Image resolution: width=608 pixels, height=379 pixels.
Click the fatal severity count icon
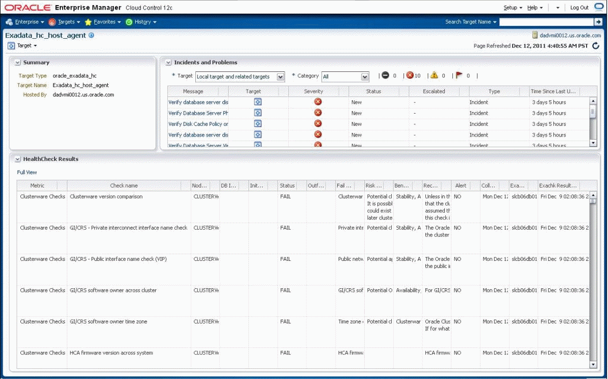click(385, 75)
